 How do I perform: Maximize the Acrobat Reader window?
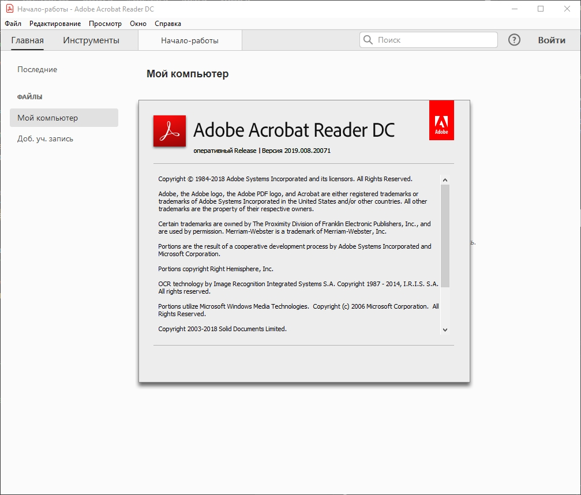[x=541, y=9]
